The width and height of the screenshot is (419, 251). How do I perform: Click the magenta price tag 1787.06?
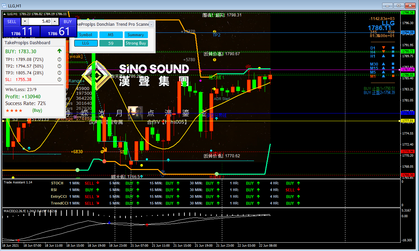coord(408,70)
